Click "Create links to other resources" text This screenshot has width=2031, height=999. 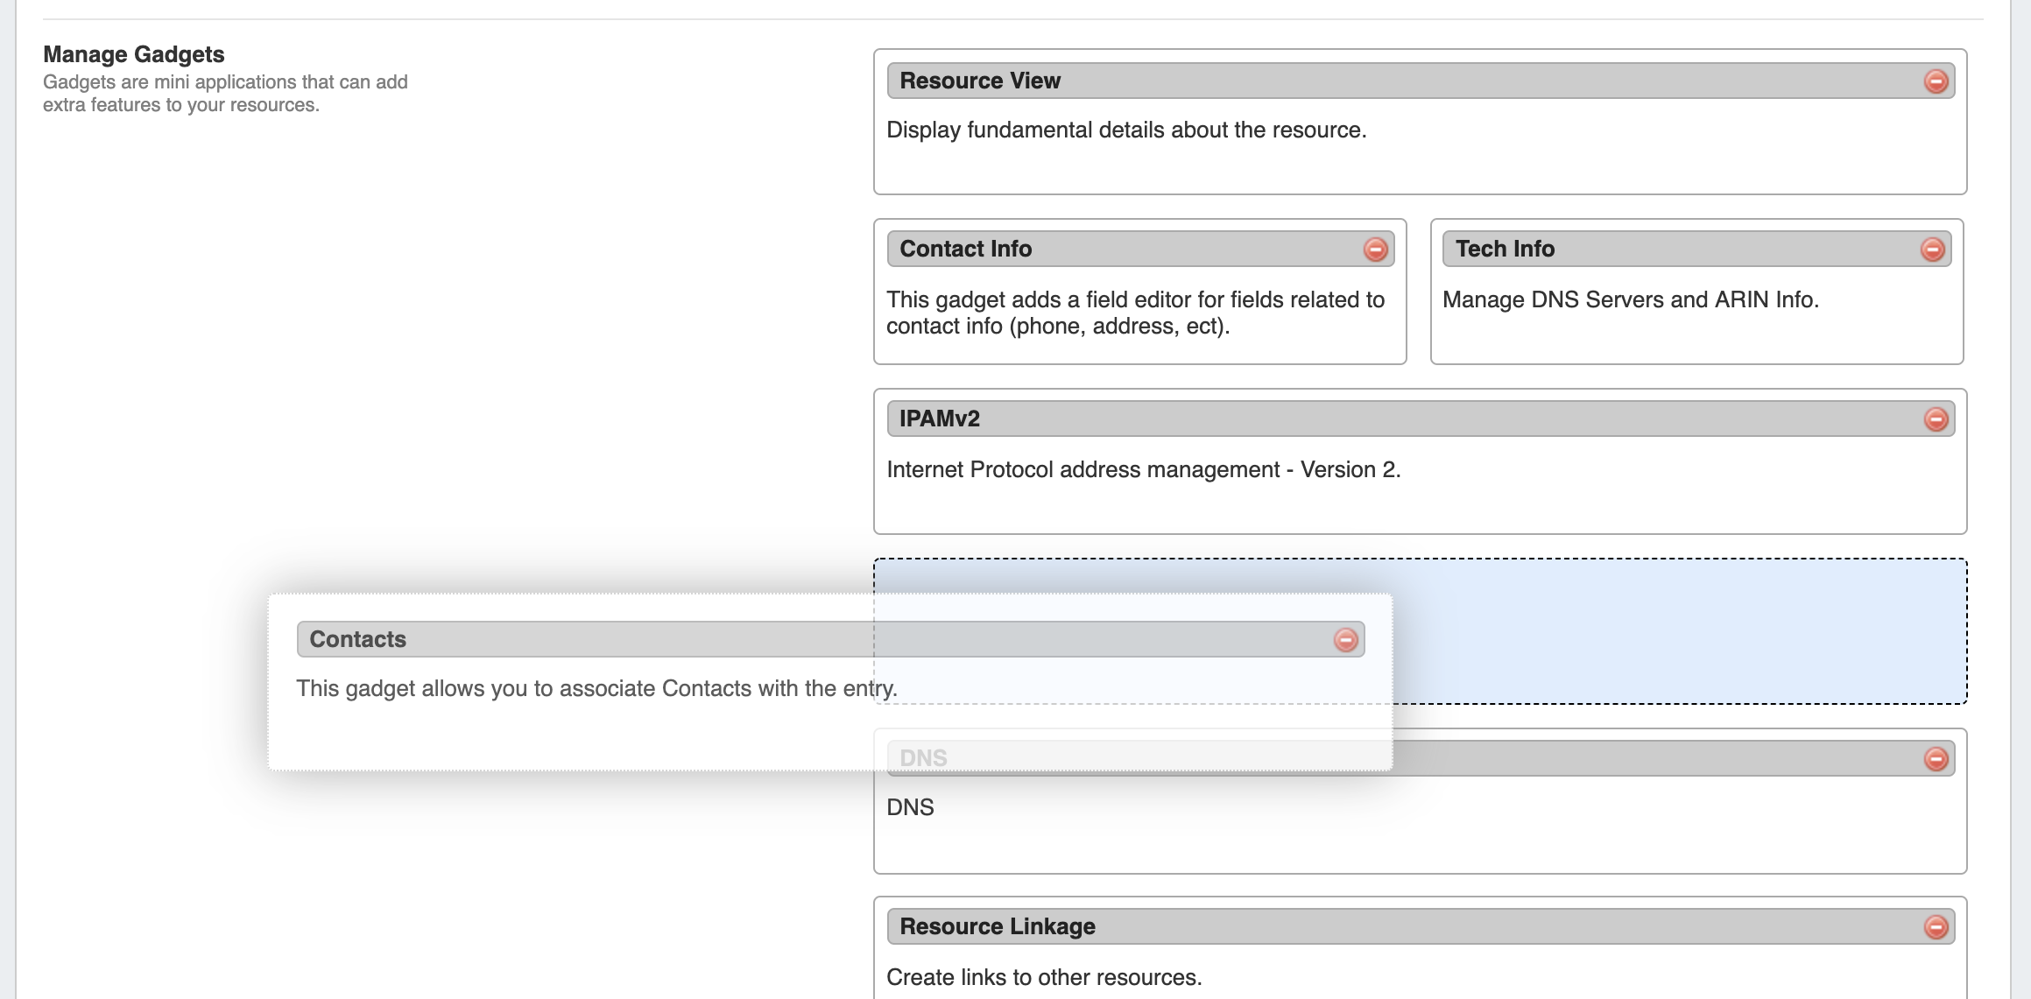tap(1044, 977)
